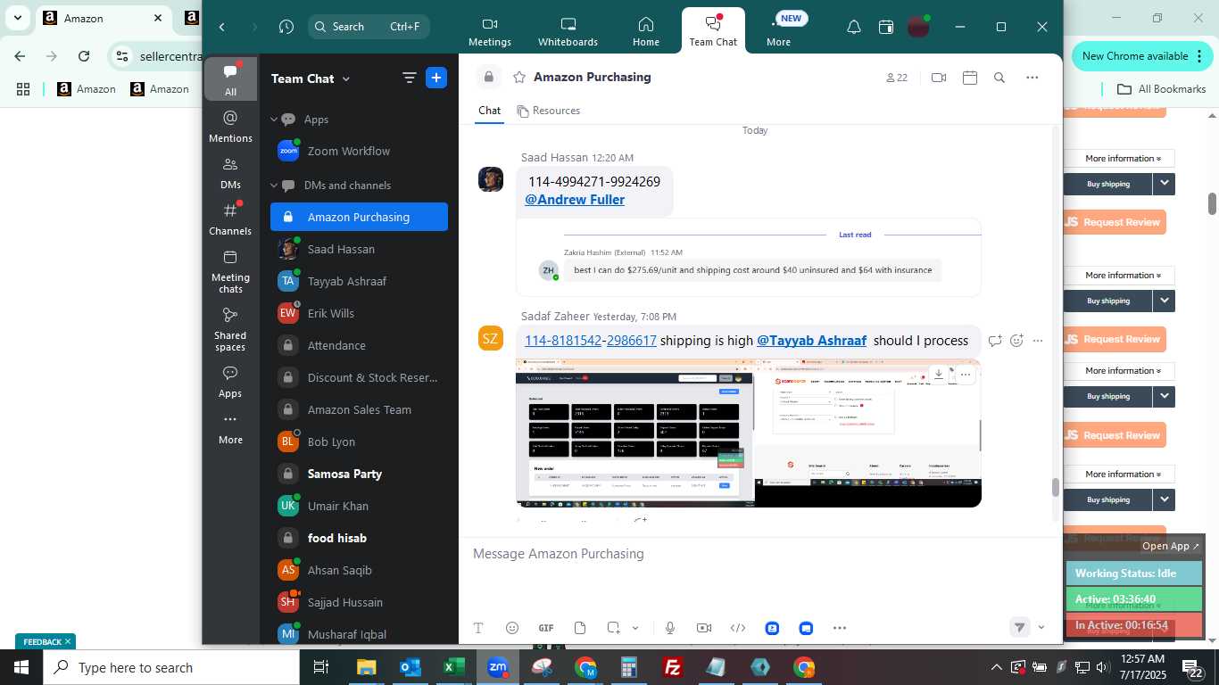Select the Amazon Purchasing channel
Image resolution: width=1219 pixels, height=685 pixels.
359,217
